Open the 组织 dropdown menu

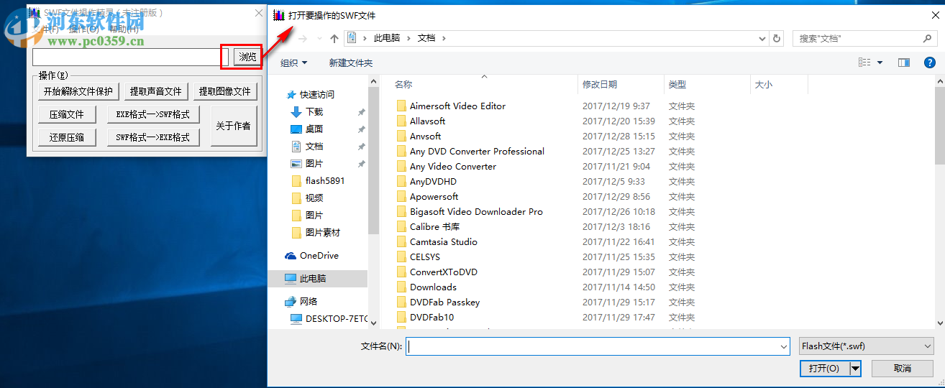293,63
